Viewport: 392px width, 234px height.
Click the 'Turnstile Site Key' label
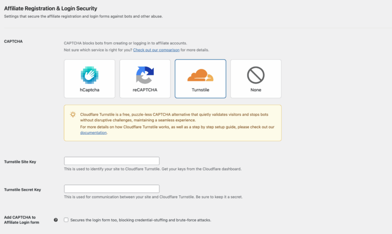click(20, 162)
